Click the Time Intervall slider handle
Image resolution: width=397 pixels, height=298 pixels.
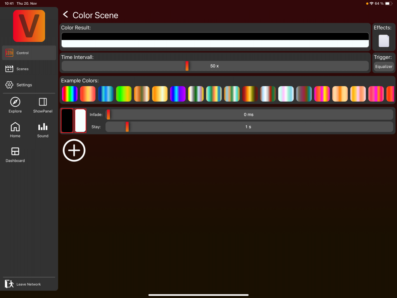click(x=187, y=66)
